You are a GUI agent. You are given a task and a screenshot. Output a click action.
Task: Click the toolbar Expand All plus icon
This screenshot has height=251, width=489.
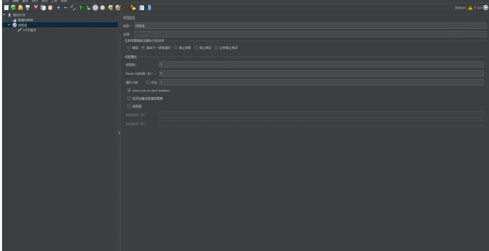point(59,8)
